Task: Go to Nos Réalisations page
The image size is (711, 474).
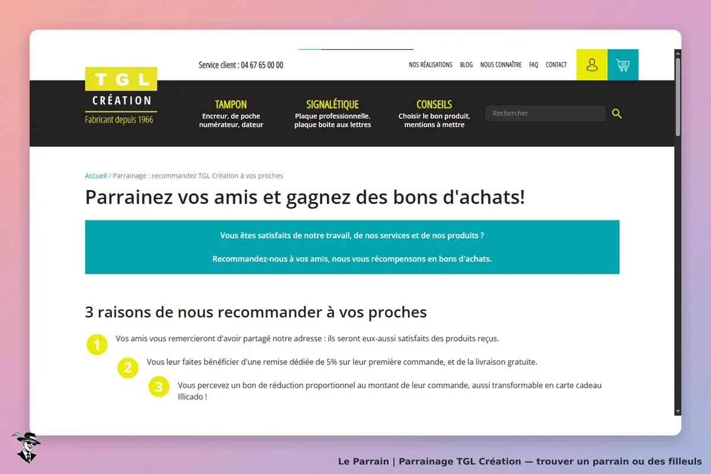Action: click(x=430, y=65)
